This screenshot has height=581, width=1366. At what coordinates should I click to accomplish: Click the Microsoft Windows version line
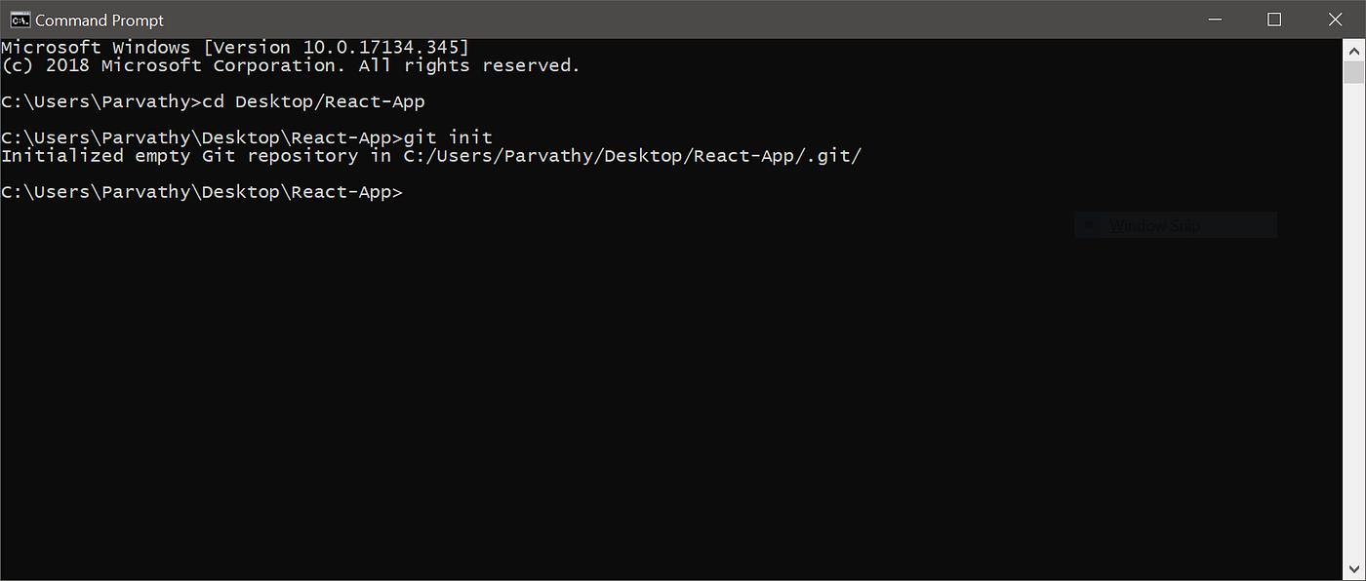click(234, 46)
